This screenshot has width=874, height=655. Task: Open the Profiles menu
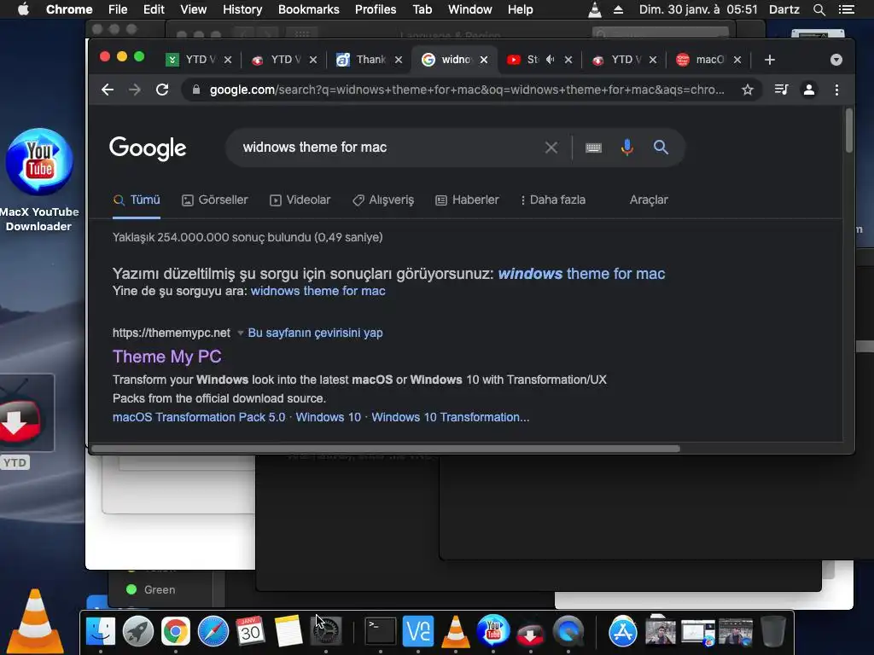pos(376,9)
